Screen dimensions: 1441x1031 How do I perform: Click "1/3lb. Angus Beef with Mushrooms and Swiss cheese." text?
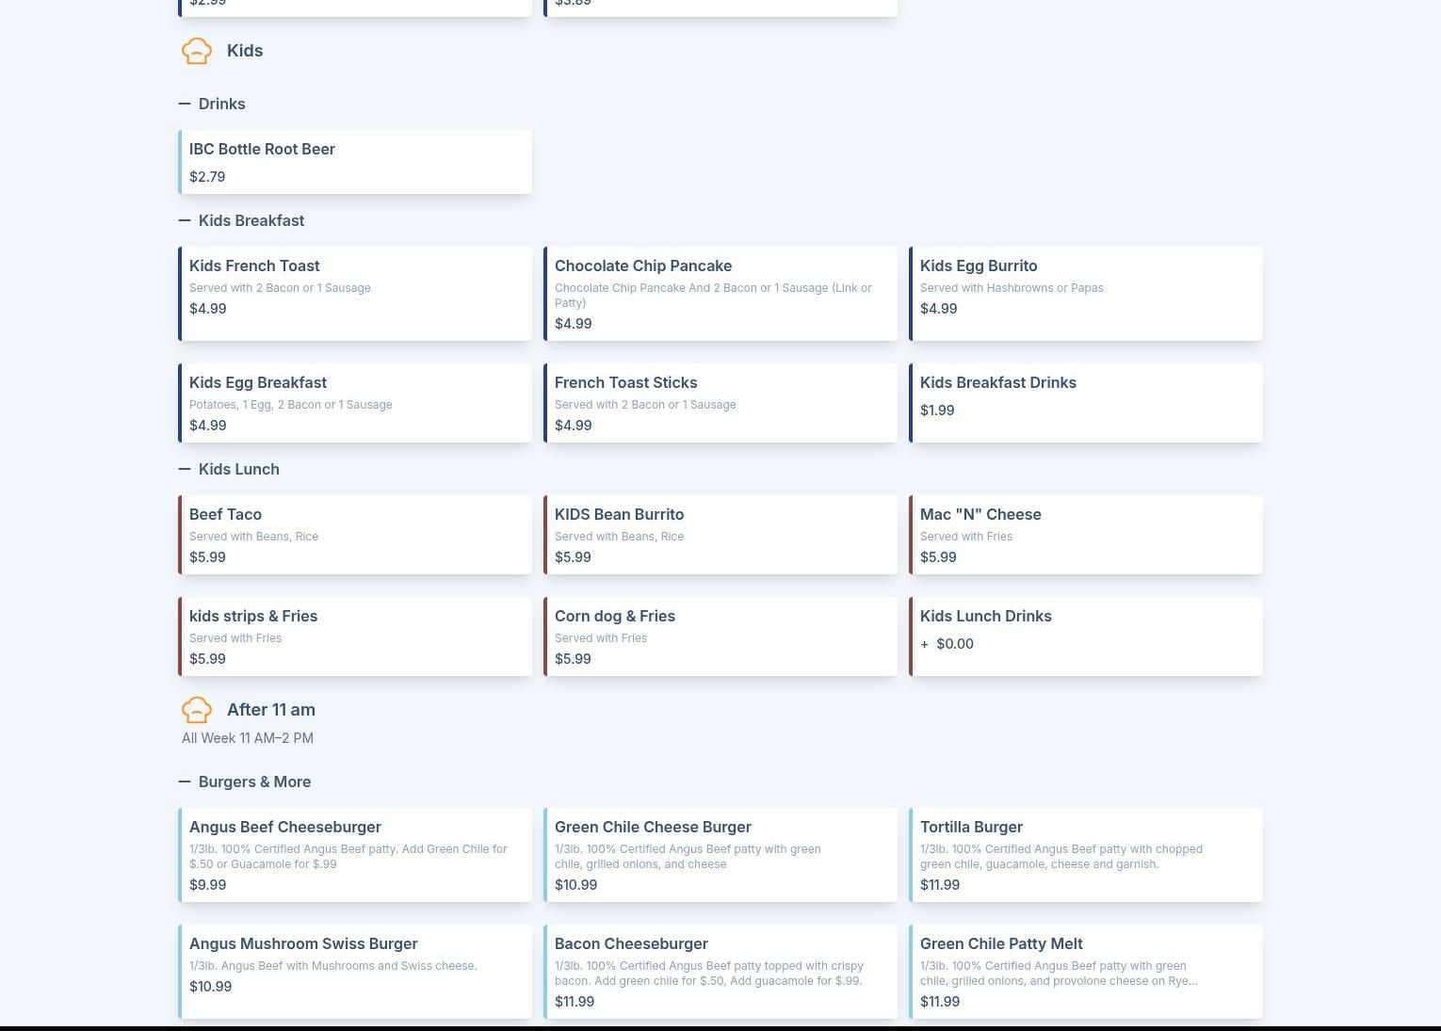333,966
